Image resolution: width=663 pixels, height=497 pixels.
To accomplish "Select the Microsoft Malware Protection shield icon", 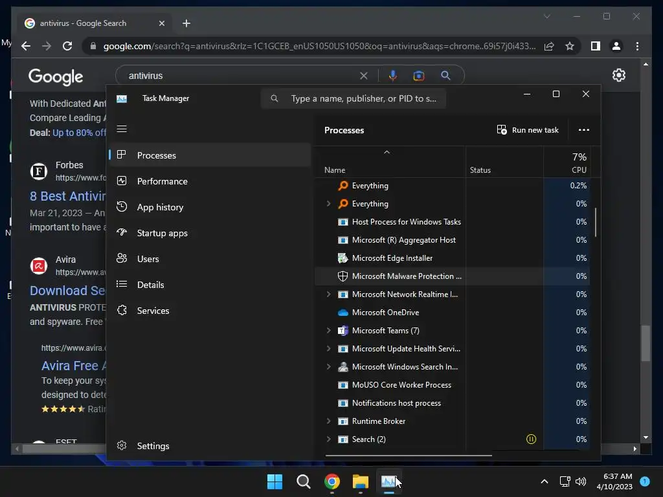I will click(343, 276).
